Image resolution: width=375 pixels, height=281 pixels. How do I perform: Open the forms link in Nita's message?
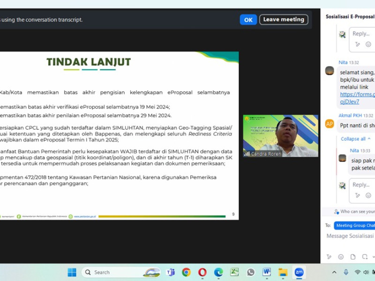(357, 94)
